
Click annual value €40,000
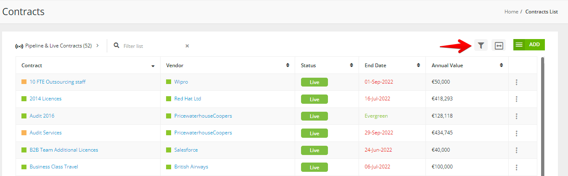click(x=441, y=150)
